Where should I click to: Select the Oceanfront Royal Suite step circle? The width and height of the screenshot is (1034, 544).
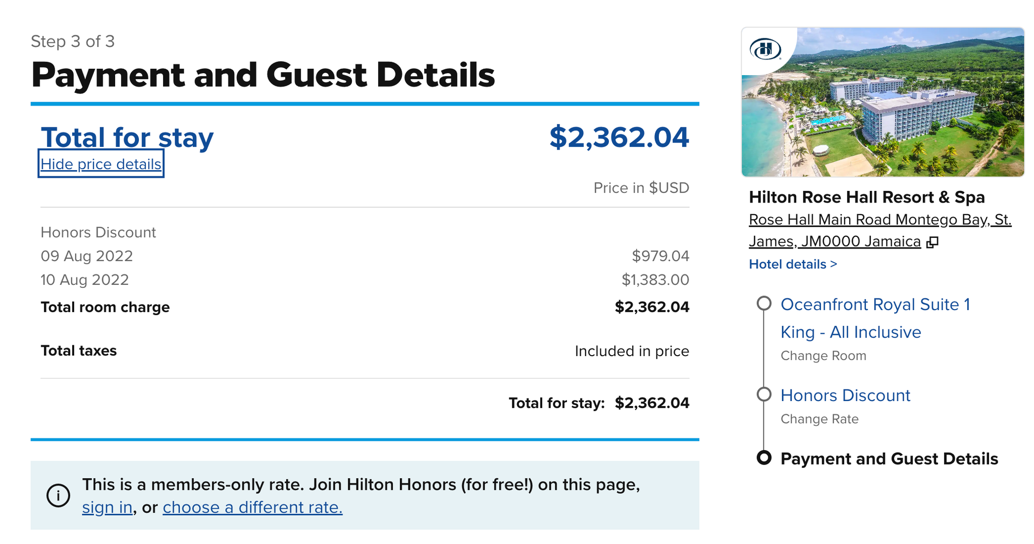(764, 304)
